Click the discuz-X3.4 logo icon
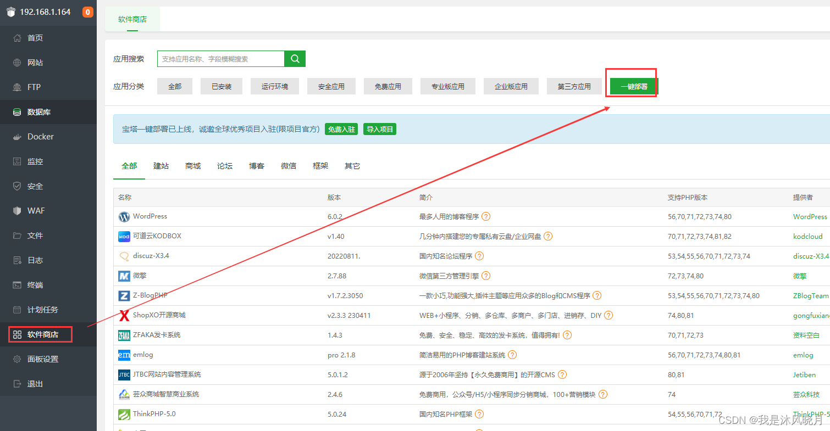Image resolution: width=830 pixels, height=431 pixels. point(124,256)
